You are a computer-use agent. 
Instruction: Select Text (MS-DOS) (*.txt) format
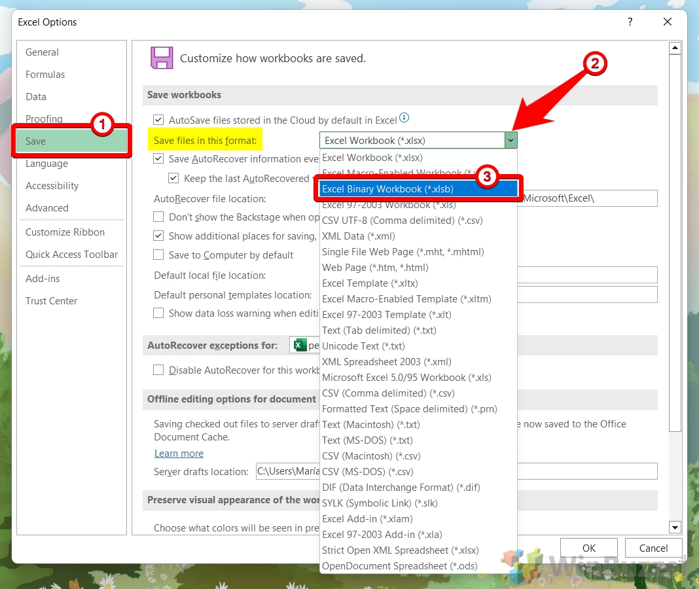pyautogui.click(x=419, y=440)
